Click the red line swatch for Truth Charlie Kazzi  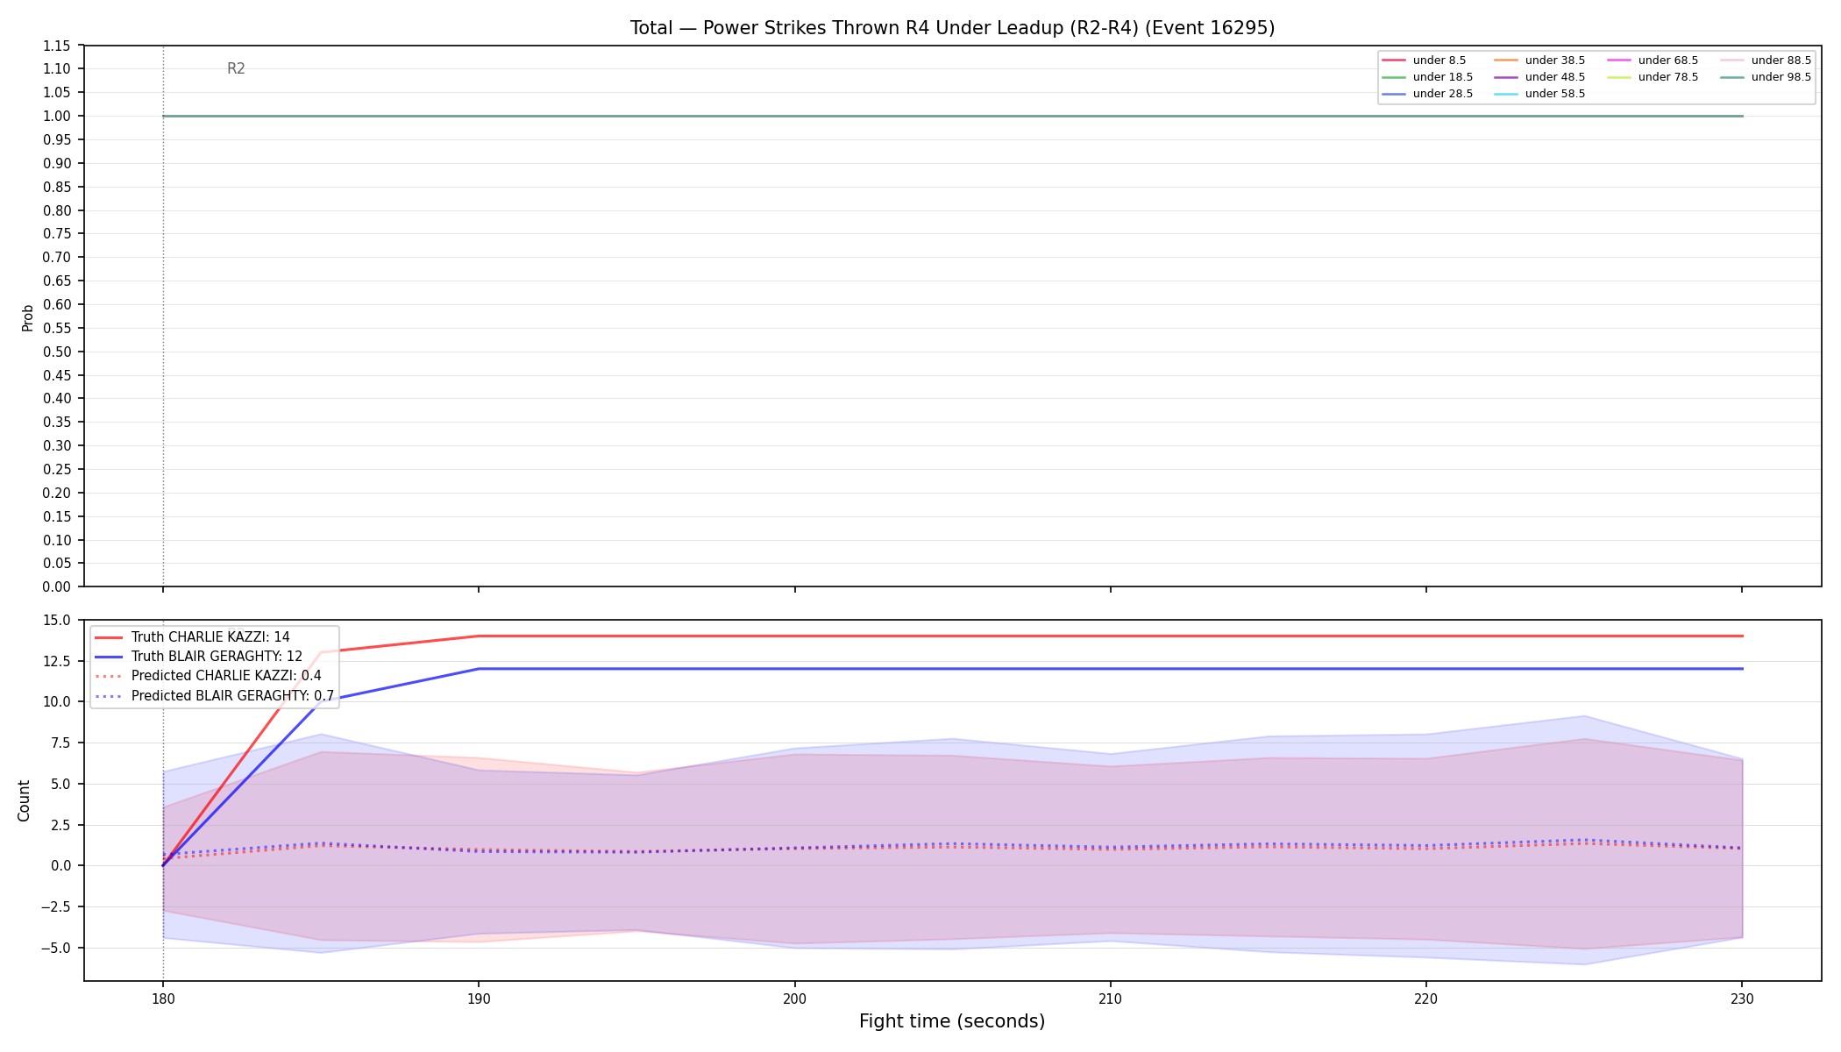tap(108, 637)
